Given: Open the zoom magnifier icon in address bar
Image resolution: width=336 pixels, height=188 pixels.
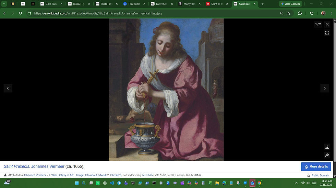Looking at the screenshot, I should 281,13.
